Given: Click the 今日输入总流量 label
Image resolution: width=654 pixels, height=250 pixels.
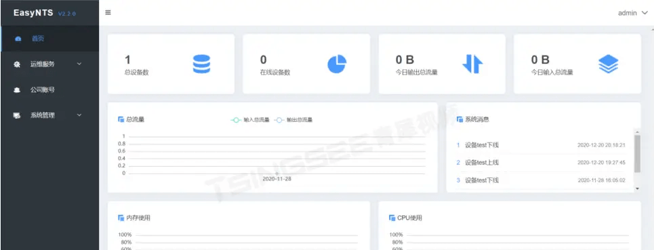Looking at the screenshot, I should [x=552, y=72].
